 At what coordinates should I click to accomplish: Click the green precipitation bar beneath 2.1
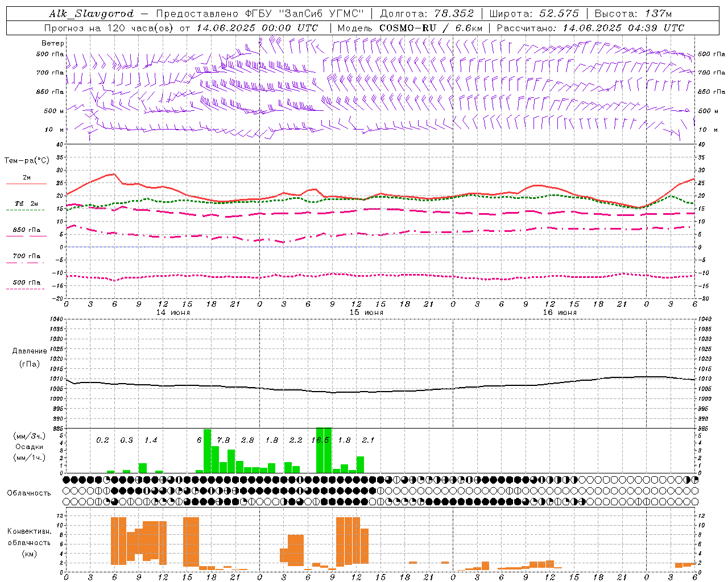[x=360, y=464]
